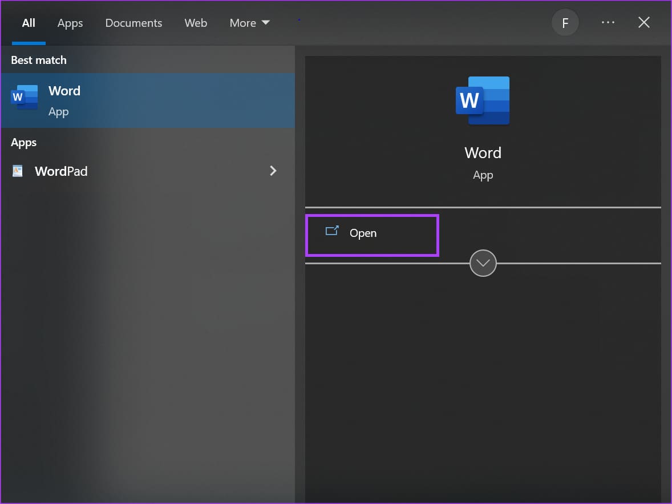
Task: Click the F user account avatar
Action: [565, 23]
